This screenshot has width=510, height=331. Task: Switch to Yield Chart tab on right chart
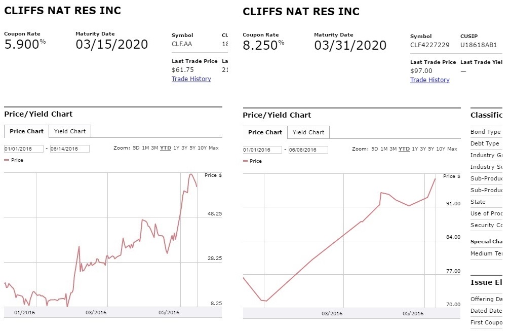[x=308, y=132]
